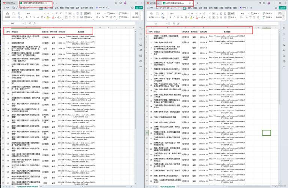The image size is (288, 188).
Task: Toggle Bold in right window ribbon
Action: 170,17
